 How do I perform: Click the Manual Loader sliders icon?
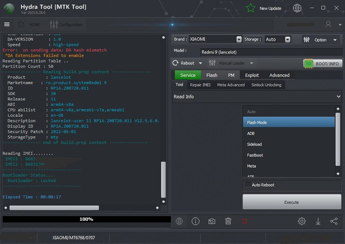[x=212, y=63]
